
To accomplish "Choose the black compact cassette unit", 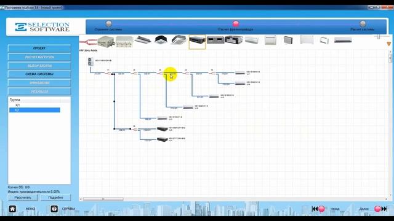I will (161, 40).
